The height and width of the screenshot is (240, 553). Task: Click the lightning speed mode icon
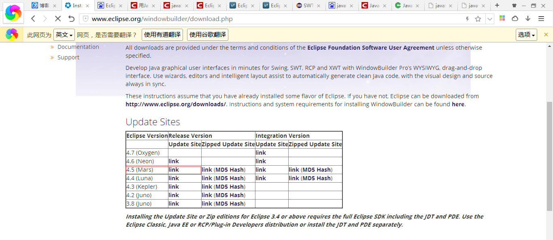click(467, 19)
